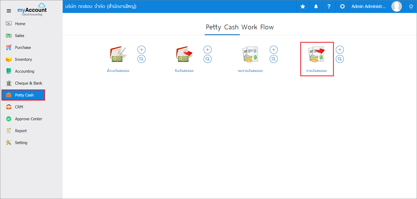
Task: Click the ตั้งวงเงินสดย่อย label link
Action: (118, 71)
